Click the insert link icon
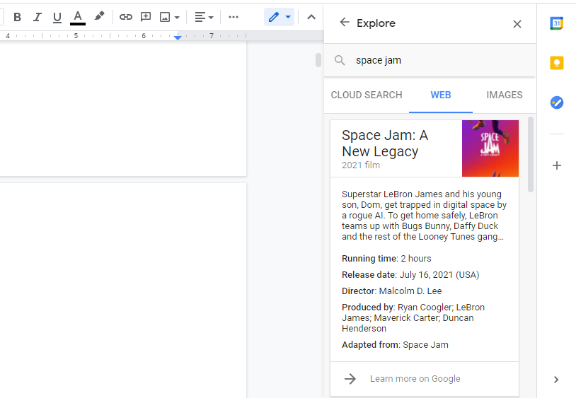576x398 pixels. tap(126, 17)
